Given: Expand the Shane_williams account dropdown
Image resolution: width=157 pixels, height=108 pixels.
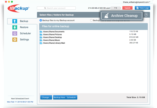Looking at the screenshot, I should point(136,2).
